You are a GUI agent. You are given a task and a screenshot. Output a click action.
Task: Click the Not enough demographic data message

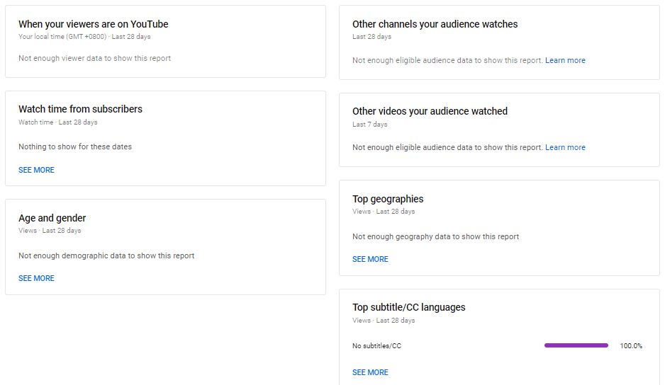pyautogui.click(x=106, y=255)
